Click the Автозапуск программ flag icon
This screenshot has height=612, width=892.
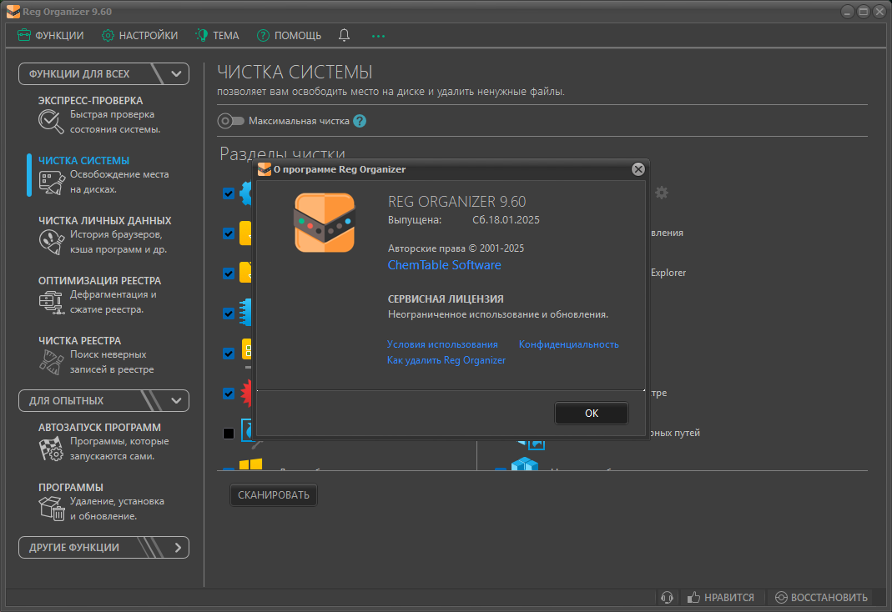51,449
